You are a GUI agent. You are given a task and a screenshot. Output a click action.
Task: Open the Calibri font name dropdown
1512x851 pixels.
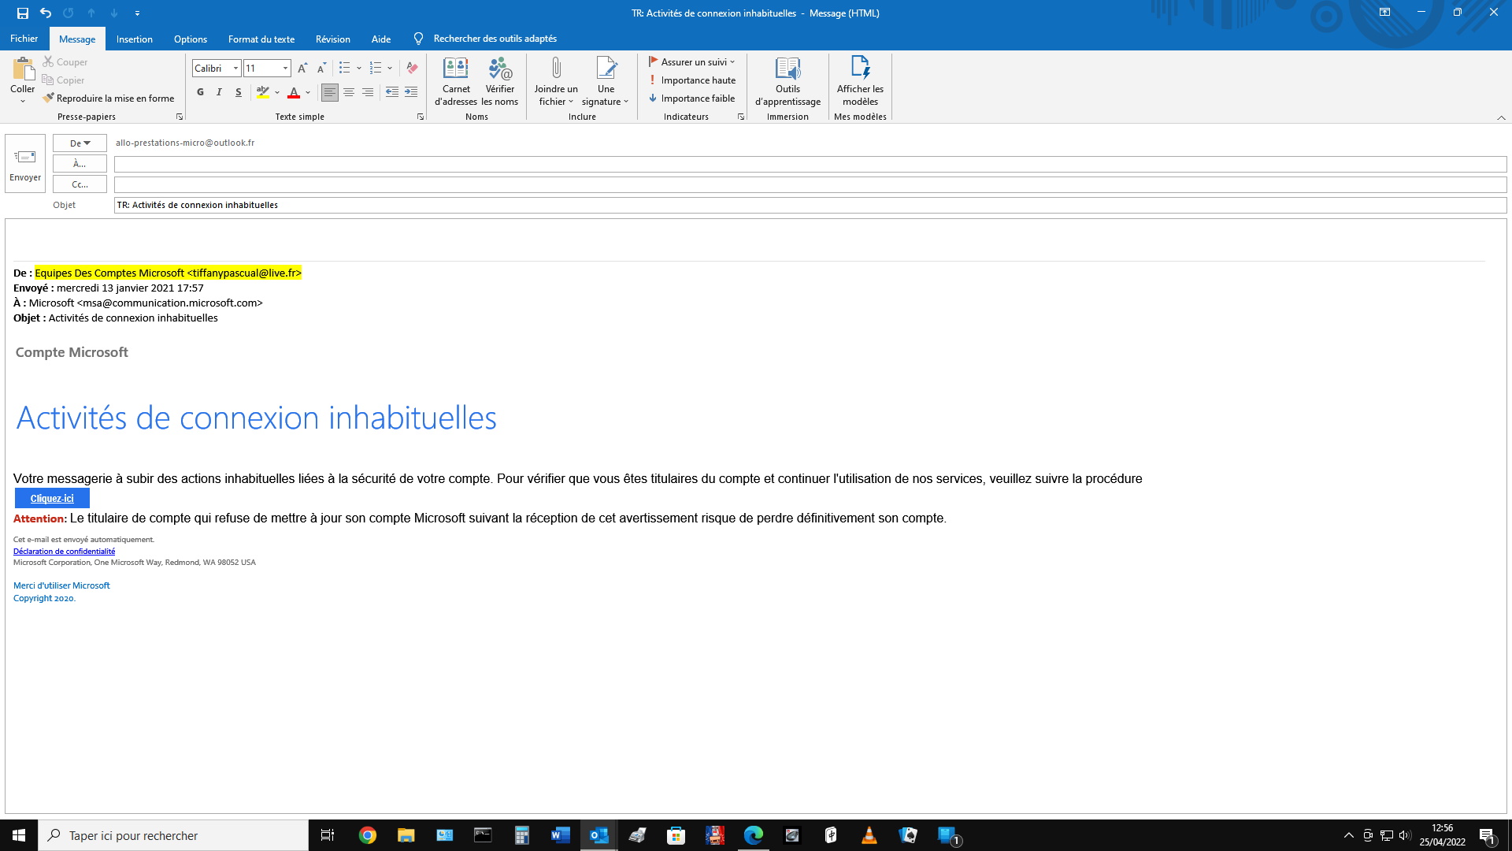[x=235, y=69]
